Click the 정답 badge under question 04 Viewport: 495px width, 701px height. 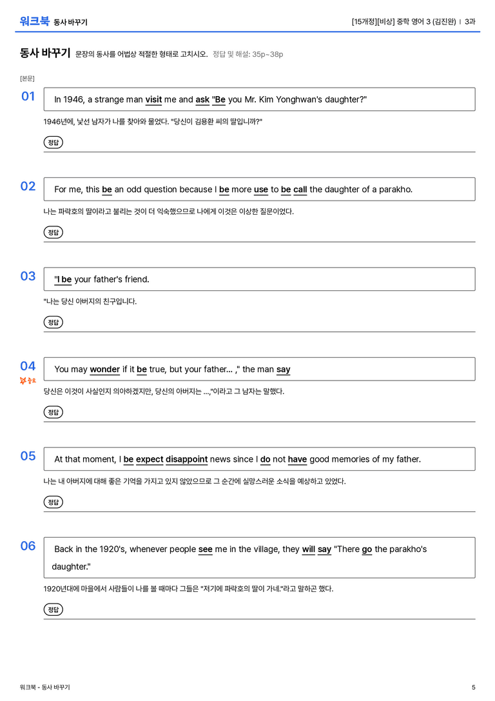(x=53, y=412)
